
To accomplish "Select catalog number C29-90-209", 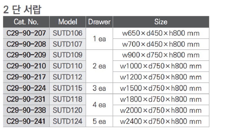I will pos(26,55).
